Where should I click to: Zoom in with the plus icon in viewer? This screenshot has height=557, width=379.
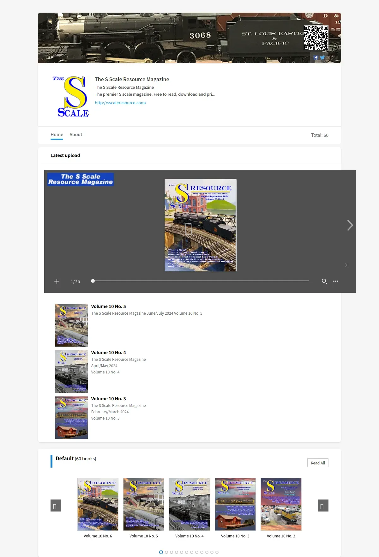57,281
